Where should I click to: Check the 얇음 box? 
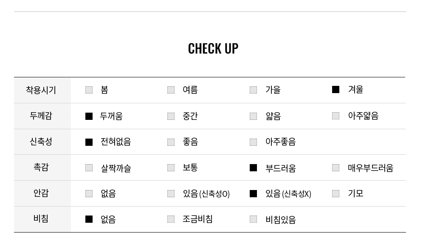click(253, 116)
